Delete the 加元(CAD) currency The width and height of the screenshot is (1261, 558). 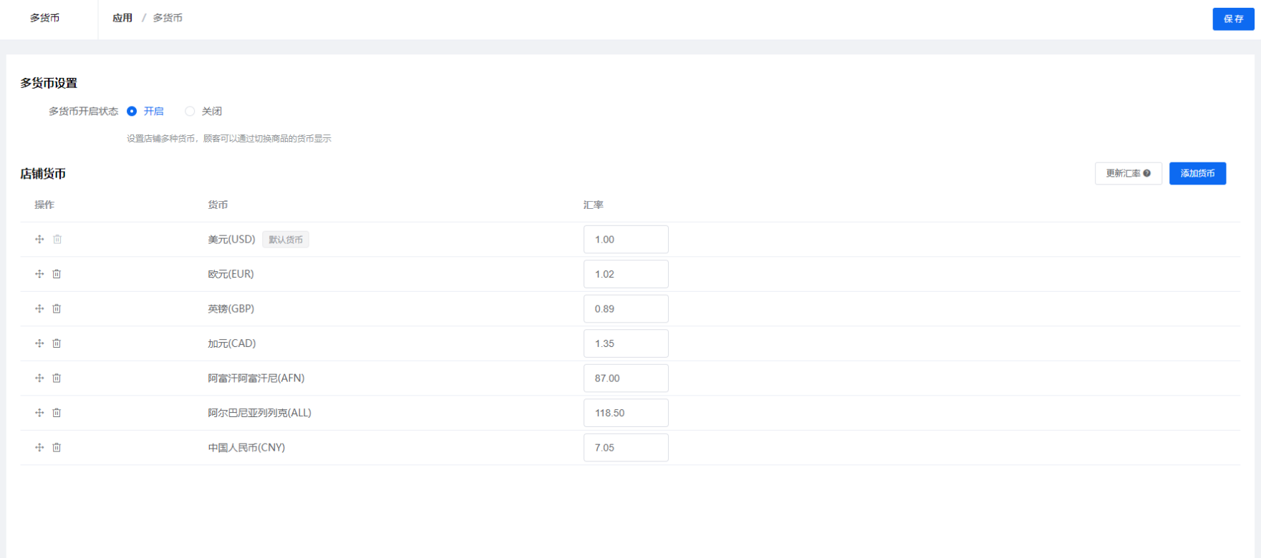(x=57, y=343)
